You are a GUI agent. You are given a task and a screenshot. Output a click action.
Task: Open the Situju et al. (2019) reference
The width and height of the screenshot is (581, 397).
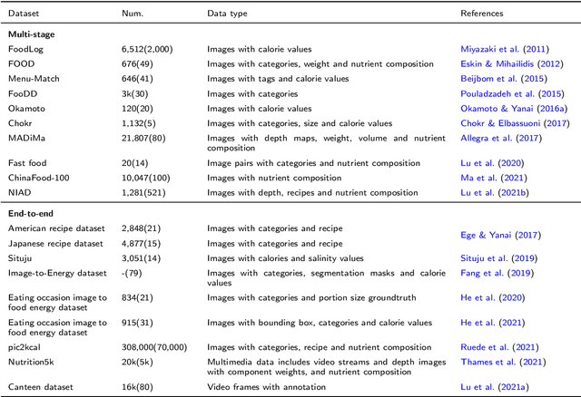point(490,257)
